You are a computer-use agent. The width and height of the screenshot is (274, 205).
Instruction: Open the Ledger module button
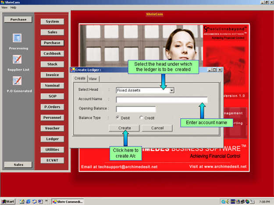pyautogui.click(x=52, y=139)
